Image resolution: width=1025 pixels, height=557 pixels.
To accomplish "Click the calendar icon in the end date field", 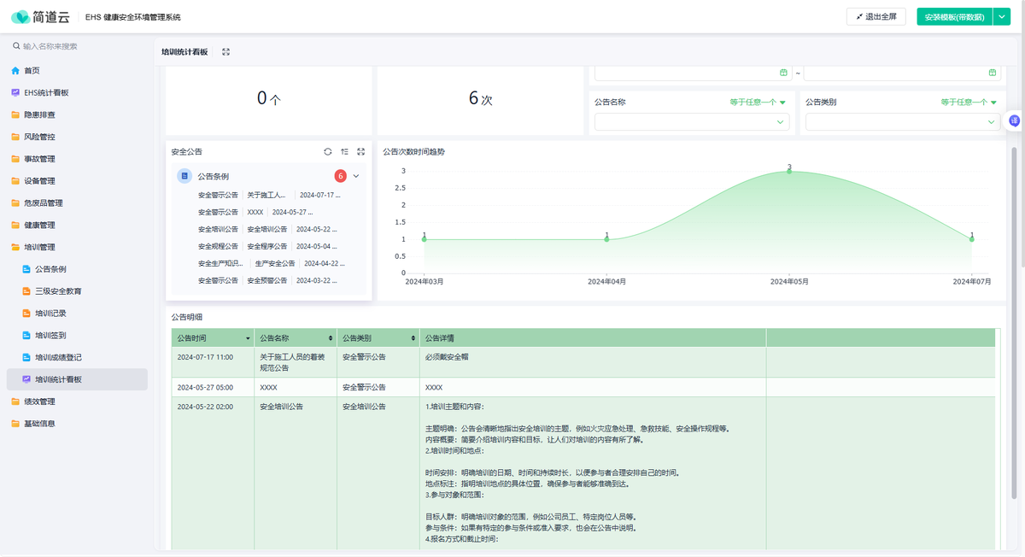I will click(x=993, y=73).
